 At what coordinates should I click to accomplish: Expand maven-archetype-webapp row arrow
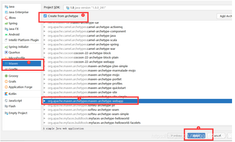45,101
